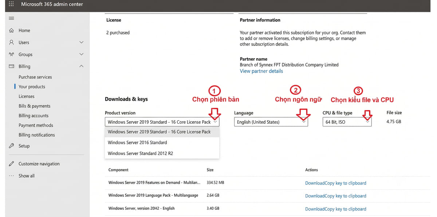Click the Downloads & keys heading
Screen dimensions: 437x217
[126, 99]
